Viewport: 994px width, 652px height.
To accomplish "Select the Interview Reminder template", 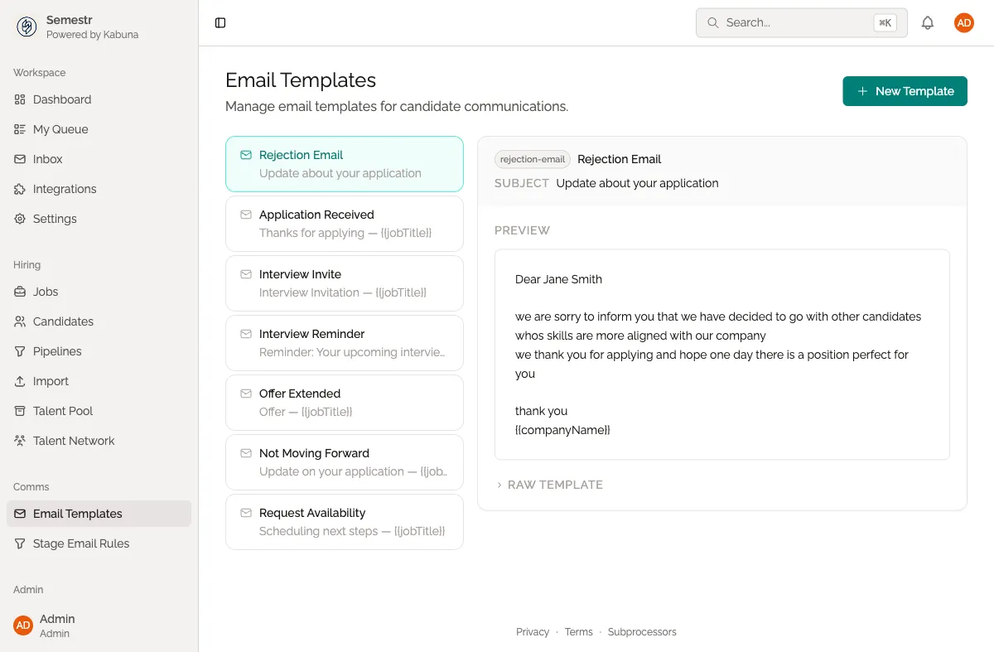I will (x=344, y=343).
